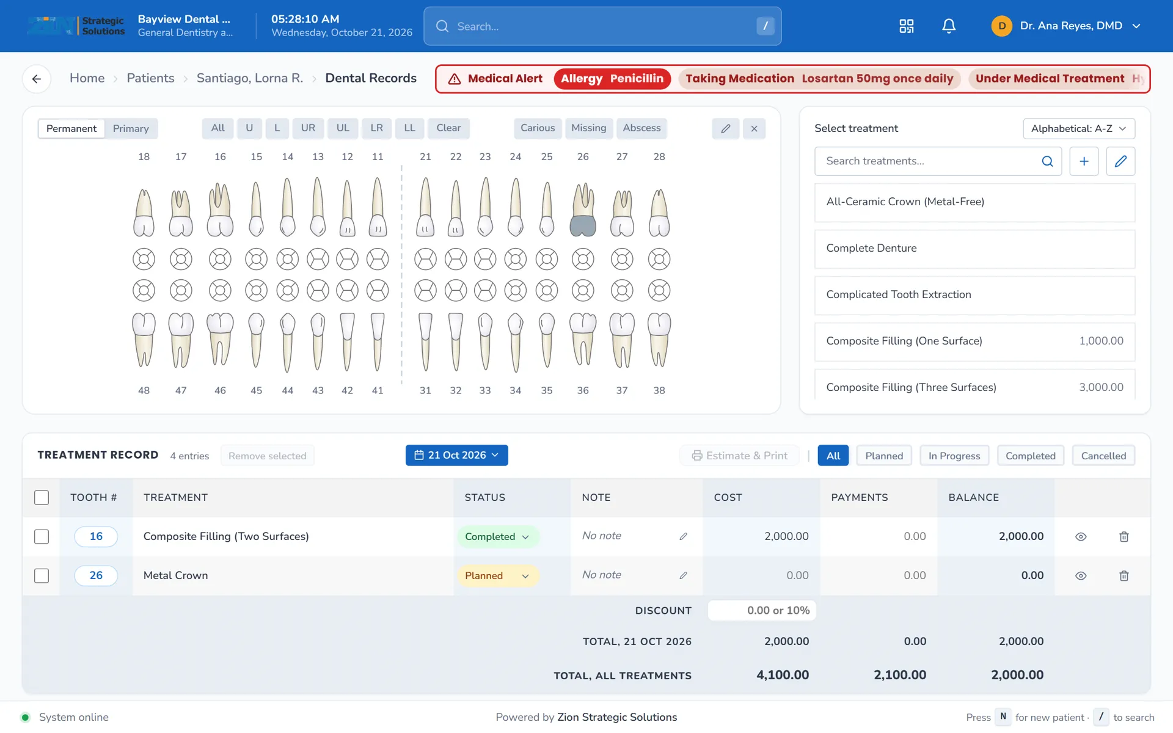Click the Clear tooth selection button
Viewport: 1173px width, 733px height.
pos(448,128)
